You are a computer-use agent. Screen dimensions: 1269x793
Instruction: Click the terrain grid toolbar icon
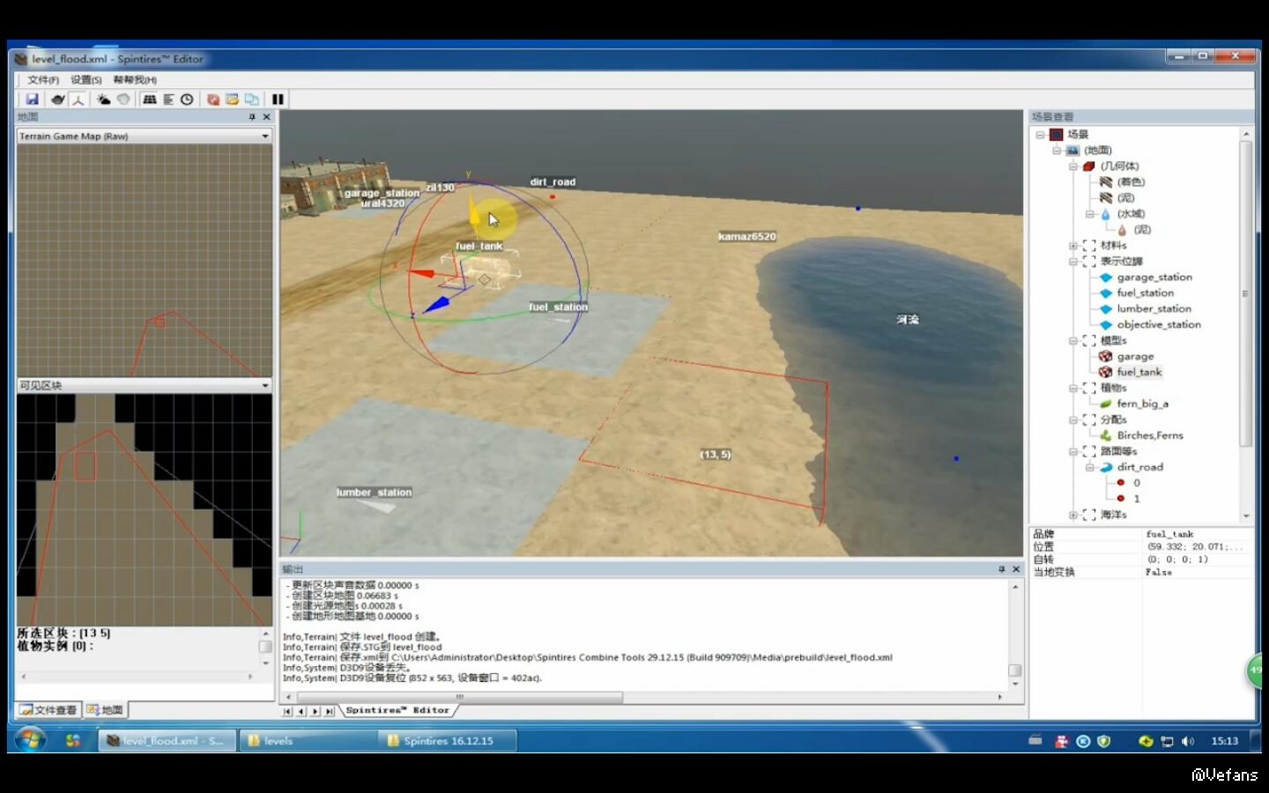150,100
